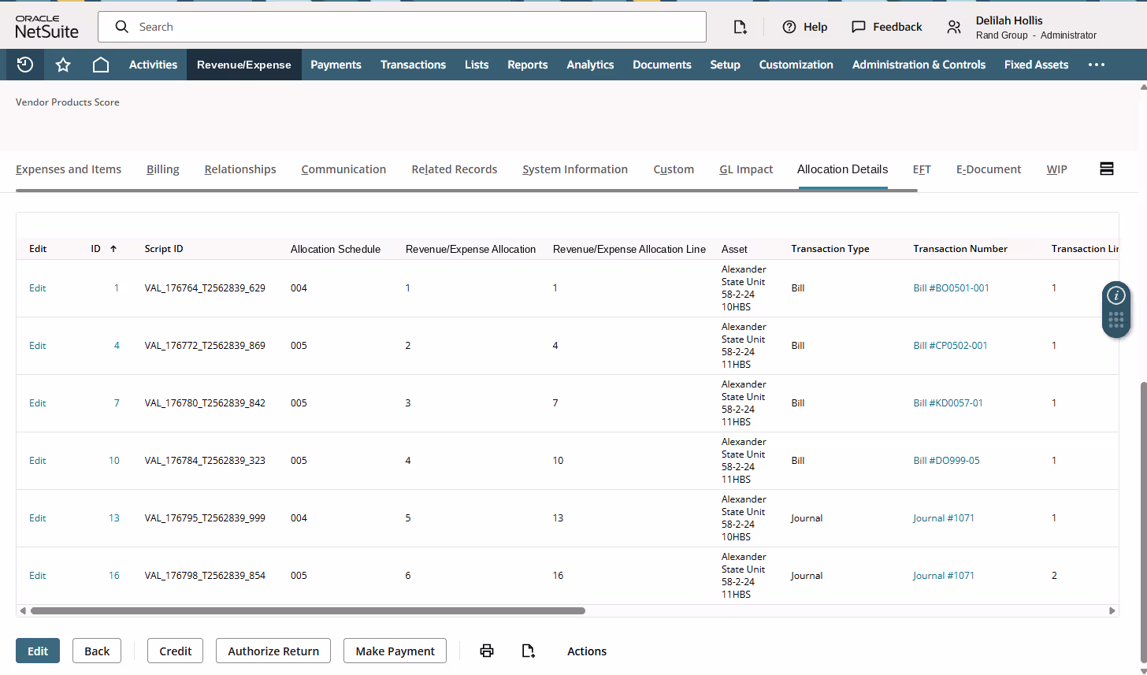Open the Setup menu

pos(725,65)
